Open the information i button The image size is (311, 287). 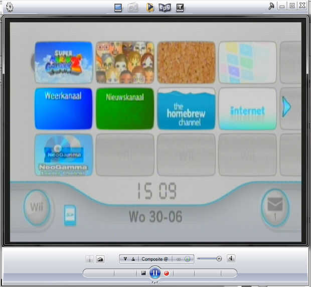click(89, 259)
